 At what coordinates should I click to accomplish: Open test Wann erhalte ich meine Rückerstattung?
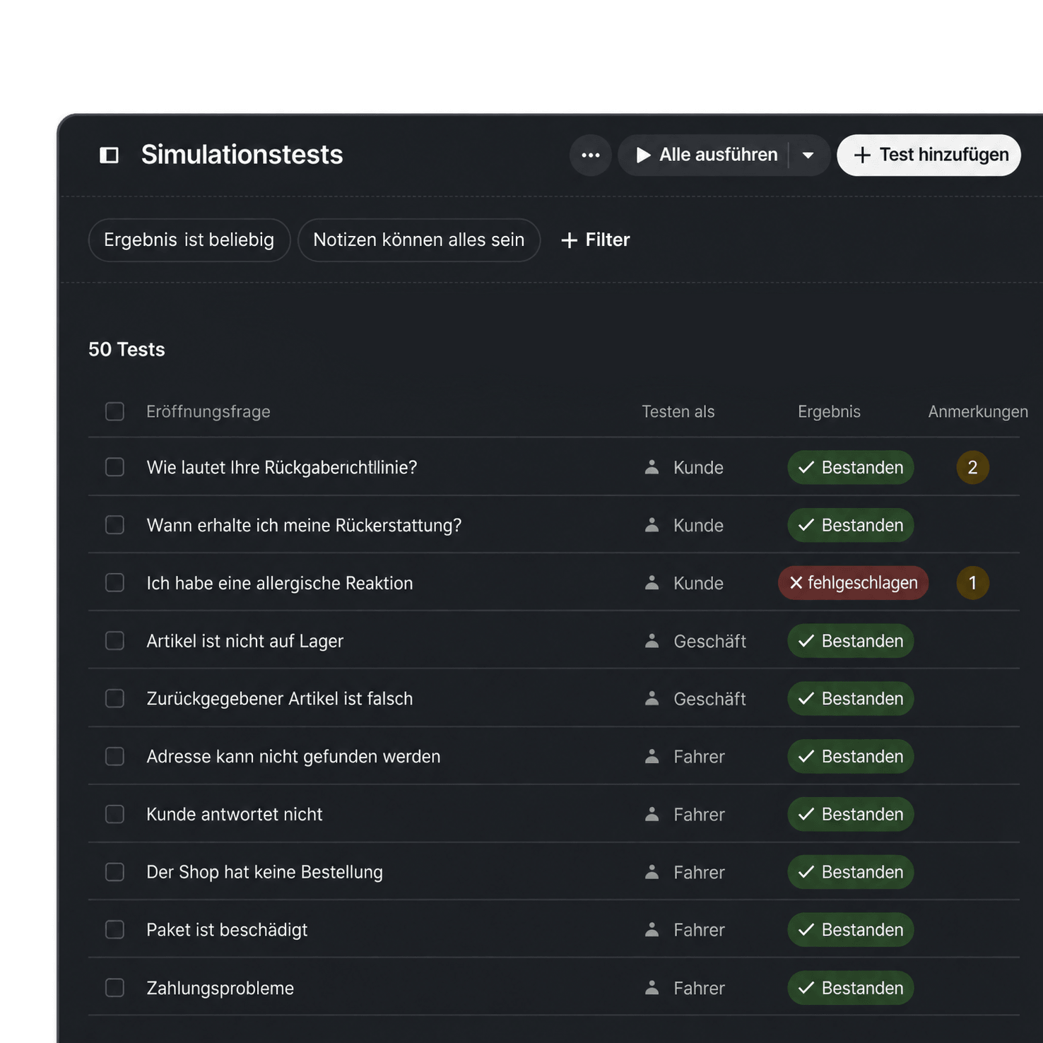[304, 525]
